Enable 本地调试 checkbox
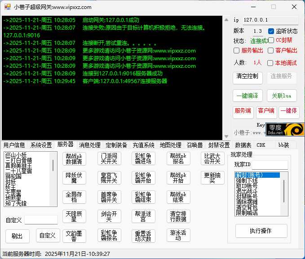This screenshot has width=305, height=259. tap(270, 63)
